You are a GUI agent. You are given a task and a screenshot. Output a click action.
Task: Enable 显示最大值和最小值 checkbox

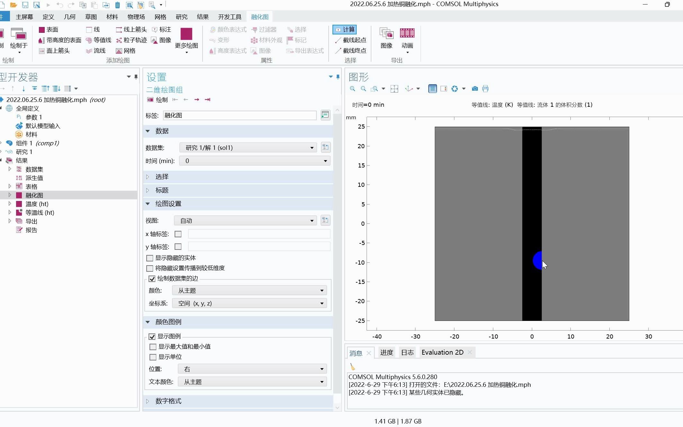pyautogui.click(x=153, y=346)
